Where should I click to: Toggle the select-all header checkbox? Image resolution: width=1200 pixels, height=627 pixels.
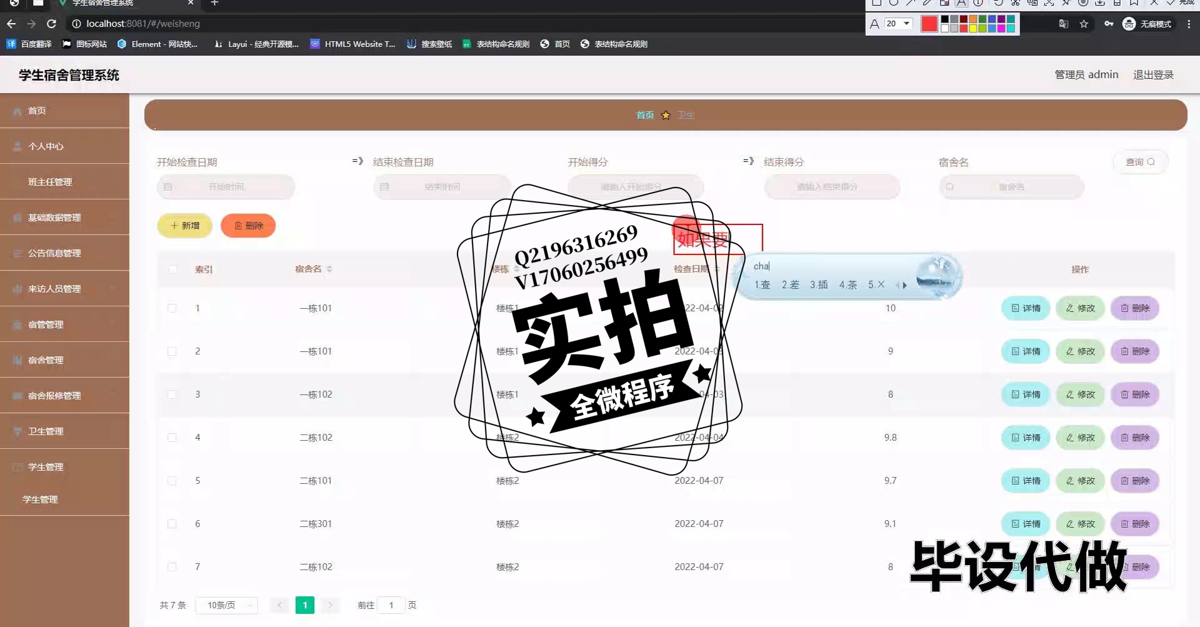pos(172,269)
